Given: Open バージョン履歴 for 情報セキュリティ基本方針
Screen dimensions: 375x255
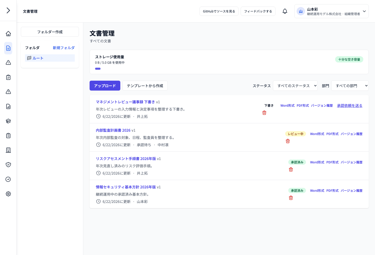Looking at the screenshot, I should coord(352,191).
